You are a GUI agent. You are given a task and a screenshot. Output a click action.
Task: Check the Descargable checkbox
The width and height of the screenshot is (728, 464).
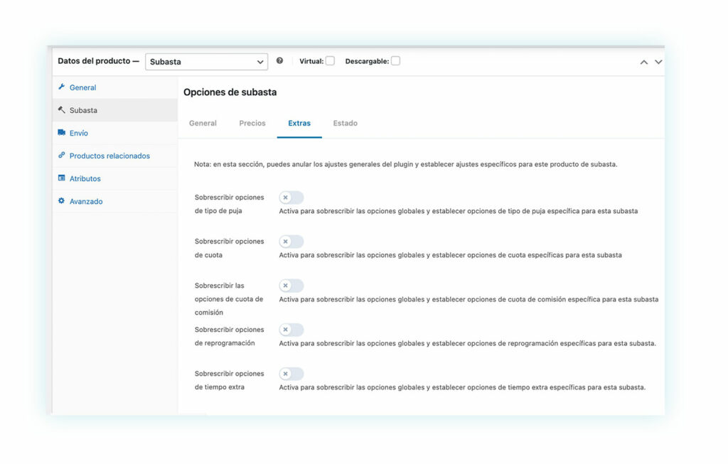[395, 60]
